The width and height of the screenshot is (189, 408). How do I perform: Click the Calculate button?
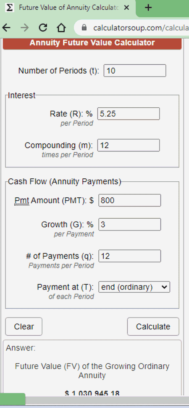tap(153, 326)
